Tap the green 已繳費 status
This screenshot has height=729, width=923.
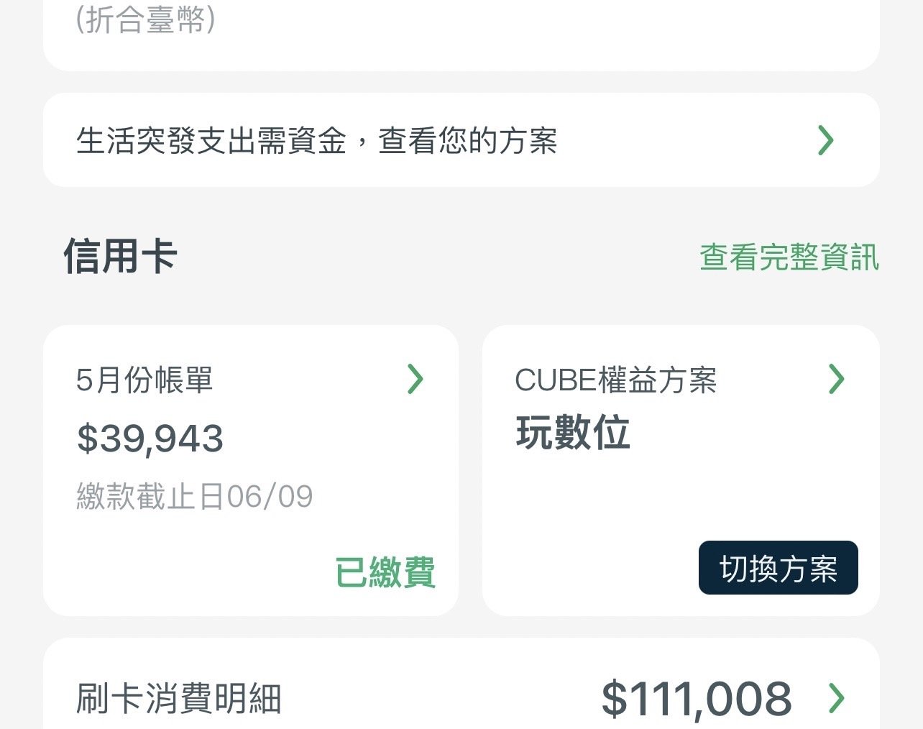385,572
